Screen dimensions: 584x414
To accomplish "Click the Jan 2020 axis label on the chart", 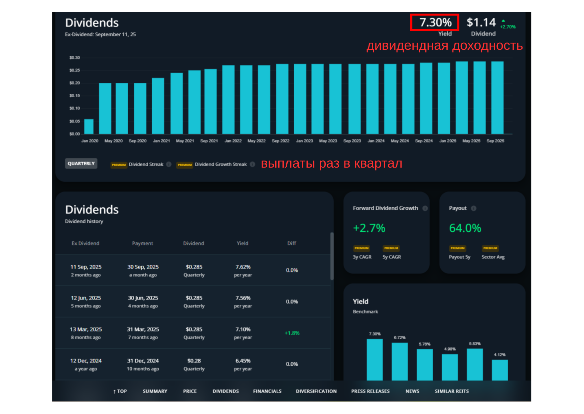I will click(90, 141).
